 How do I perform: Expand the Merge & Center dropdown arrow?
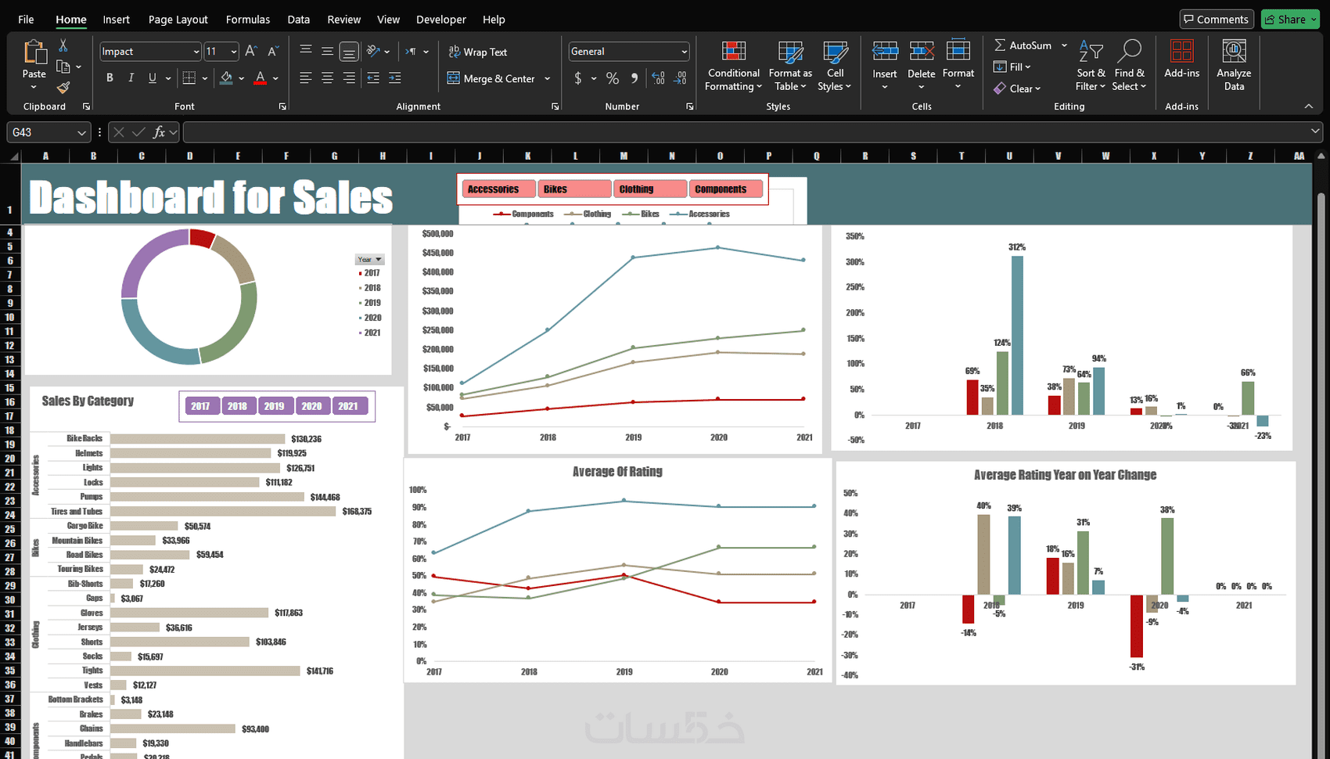coord(547,78)
